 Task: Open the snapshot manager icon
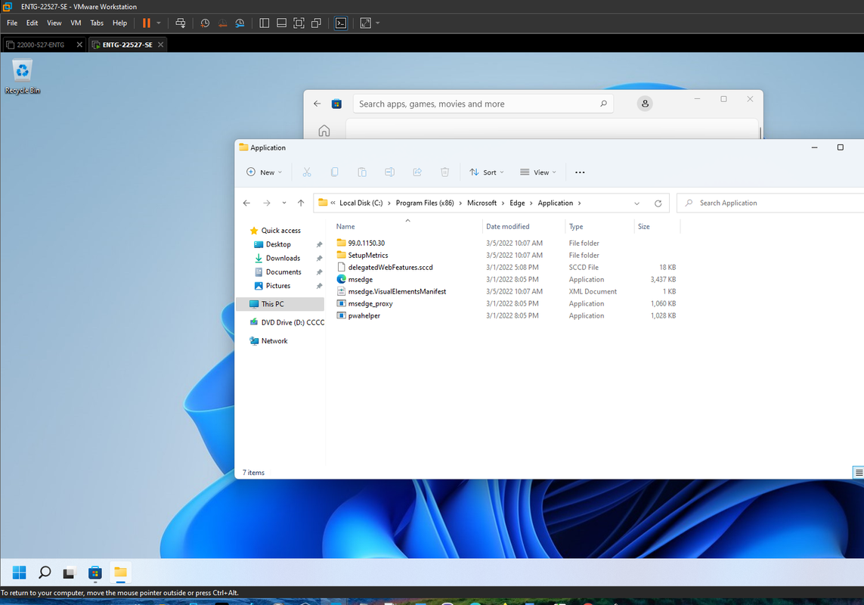point(240,23)
